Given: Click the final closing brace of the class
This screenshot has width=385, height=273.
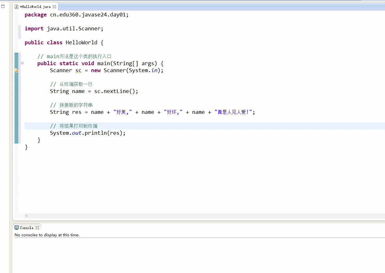Looking at the screenshot, I should click(26, 147).
